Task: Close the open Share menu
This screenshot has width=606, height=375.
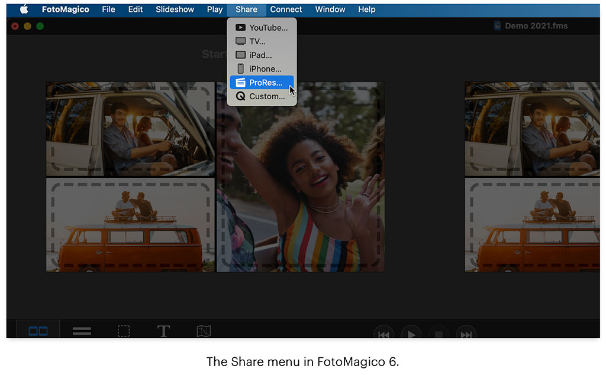Action: [x=246, y=9]
